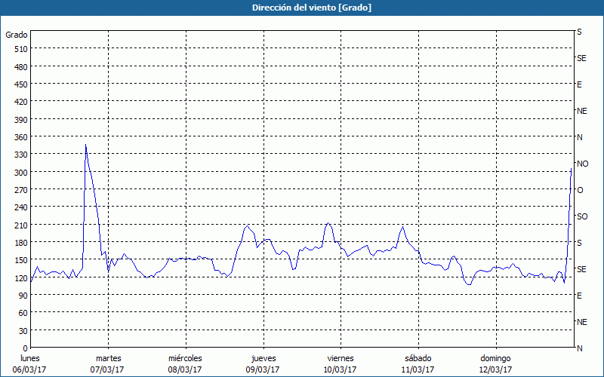Viewport: 604px width, 377px height.
Task: Select the 360 value on the left axis
Action: click(x=20, y=137)
